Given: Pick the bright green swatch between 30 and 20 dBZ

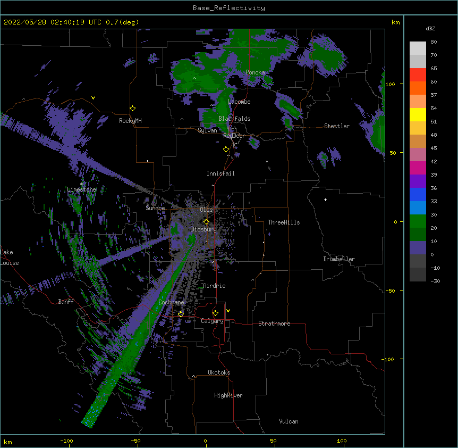Looking at the screenshot, I should click(418, 221).
